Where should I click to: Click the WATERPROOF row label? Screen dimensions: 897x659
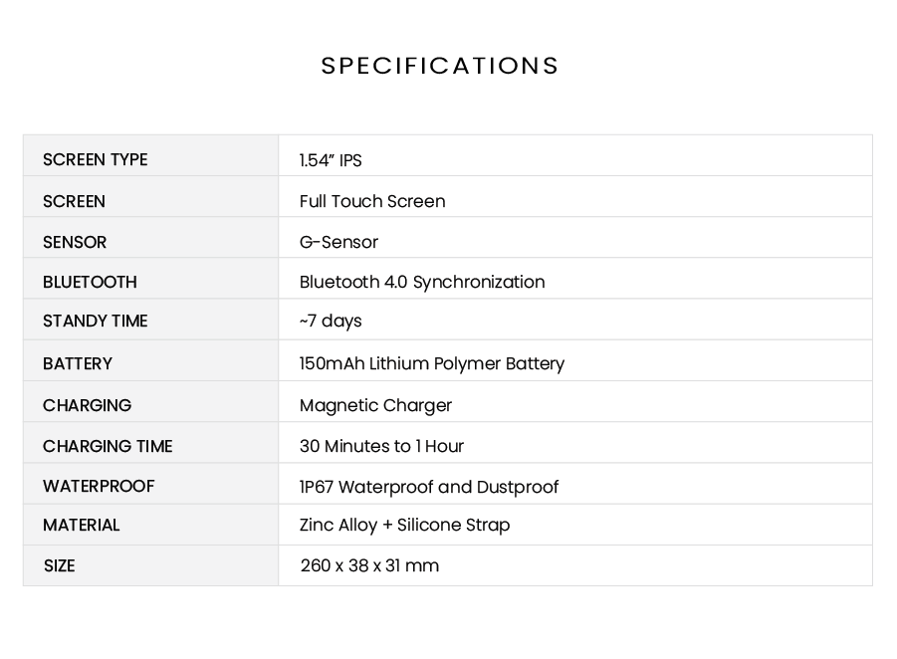99,486
